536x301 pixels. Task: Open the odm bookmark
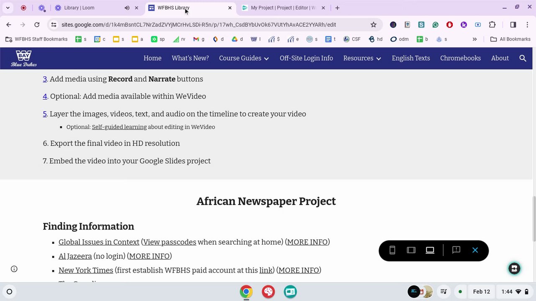point(399,39)
